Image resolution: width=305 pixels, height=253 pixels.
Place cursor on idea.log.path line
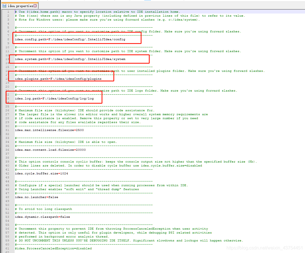pos(54,99)
